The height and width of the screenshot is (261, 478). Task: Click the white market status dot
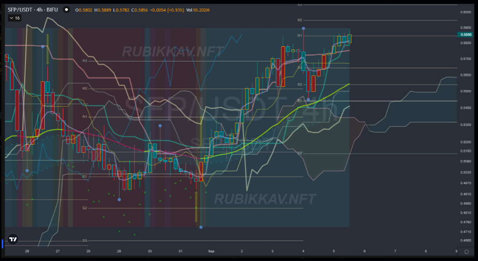pyautogui.click(x=67, y=10)
